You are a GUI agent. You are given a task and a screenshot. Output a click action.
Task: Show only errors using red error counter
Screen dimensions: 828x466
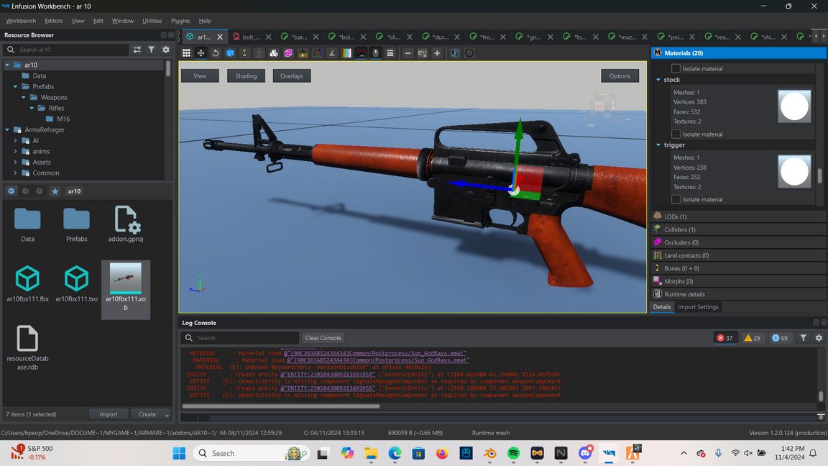[724, 338]
